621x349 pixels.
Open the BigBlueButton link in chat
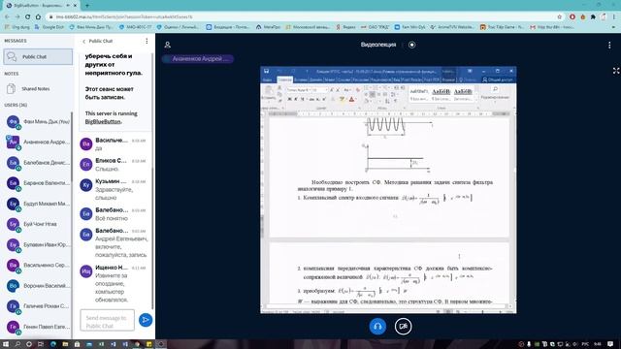(103, 121)
